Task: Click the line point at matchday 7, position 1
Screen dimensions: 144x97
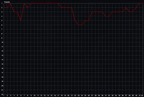Action: click(x=24, y=3)
